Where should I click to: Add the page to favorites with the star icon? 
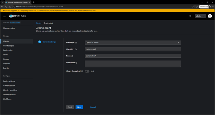coord(193,7)
